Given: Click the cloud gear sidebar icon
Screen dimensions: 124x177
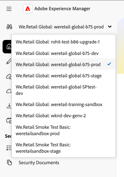Looking at the screenshot, I should pyautogui.click(x=9, y=76).
